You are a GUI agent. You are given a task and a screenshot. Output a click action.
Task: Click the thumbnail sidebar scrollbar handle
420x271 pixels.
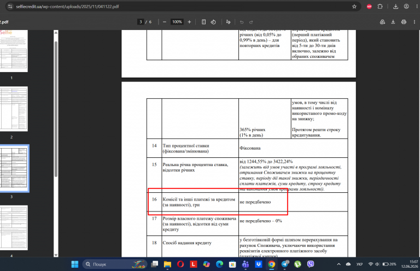(56, 109)
